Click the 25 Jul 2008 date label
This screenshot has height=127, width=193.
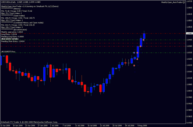(117, 126)
